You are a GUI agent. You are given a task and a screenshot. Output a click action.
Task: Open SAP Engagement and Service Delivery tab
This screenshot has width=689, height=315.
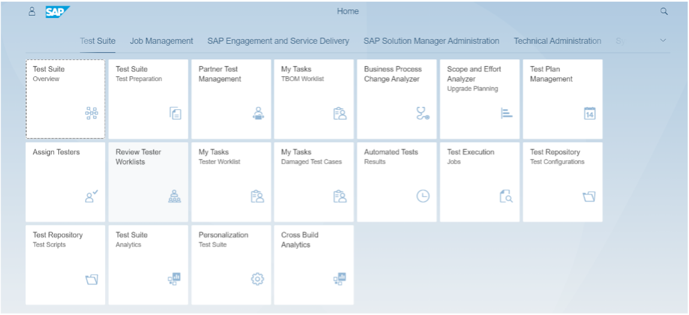pyautogui.click(x=278, y=41)
